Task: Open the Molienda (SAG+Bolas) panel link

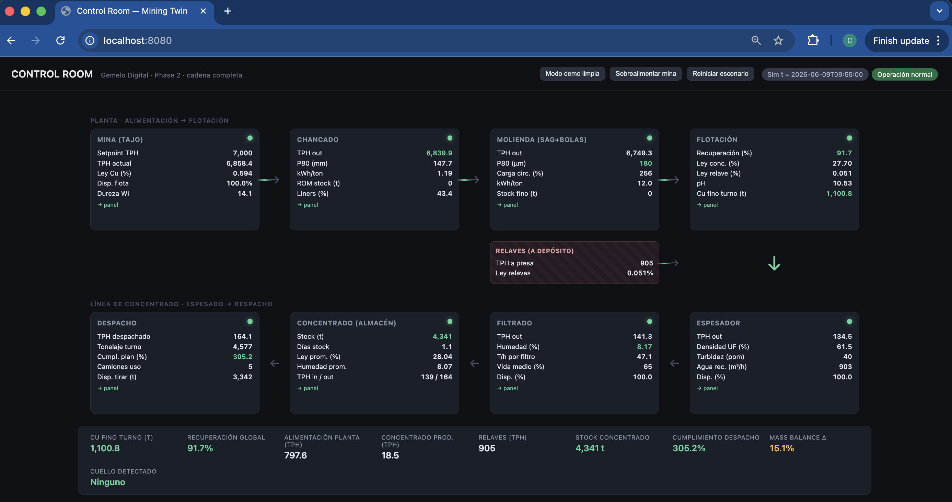Action: click(x=508, y=205)
